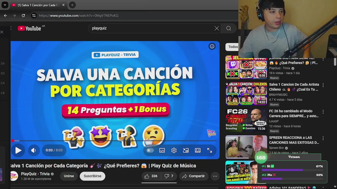Open SPREEN REACCIONA a LAS CANCIONES title
Image resolution: width=337 pixels, height=189 pixels.
click(294, 140)
